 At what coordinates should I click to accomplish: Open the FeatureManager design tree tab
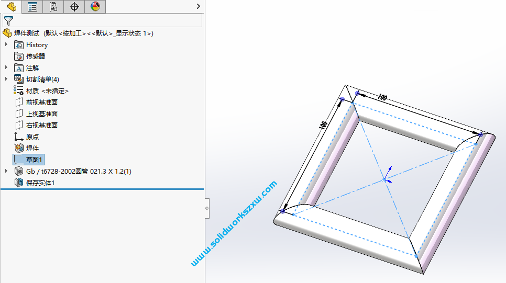[12, 6]
